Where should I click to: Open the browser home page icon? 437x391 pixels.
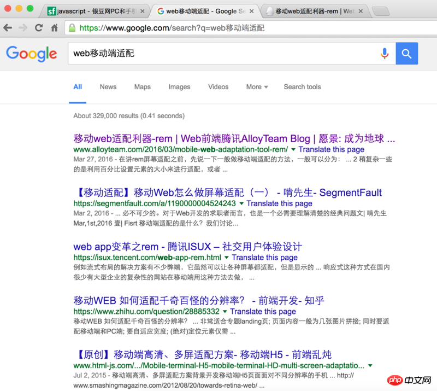54,28
